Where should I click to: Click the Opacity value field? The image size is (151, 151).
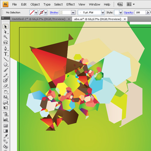coord(140,13)
